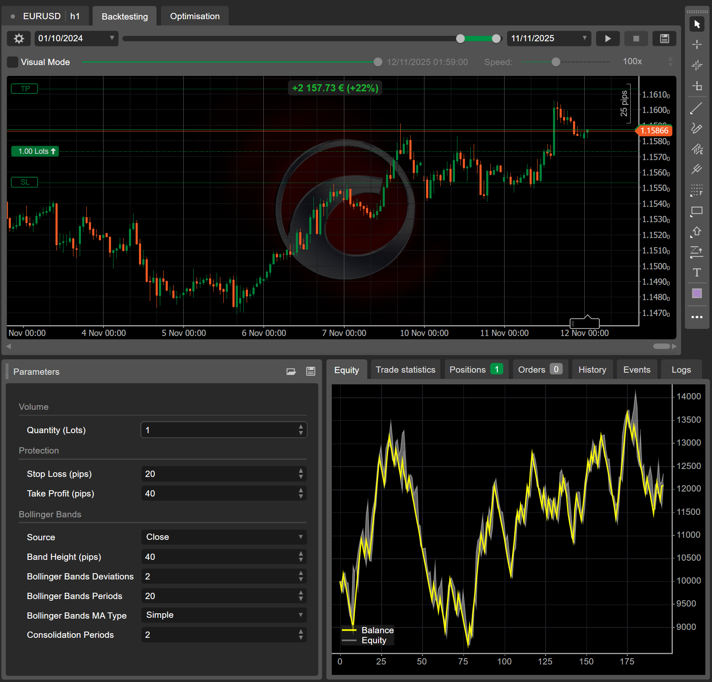Expand the start date 01/10/2024 dropdown
712x682 pixels.
pos(111,38)
